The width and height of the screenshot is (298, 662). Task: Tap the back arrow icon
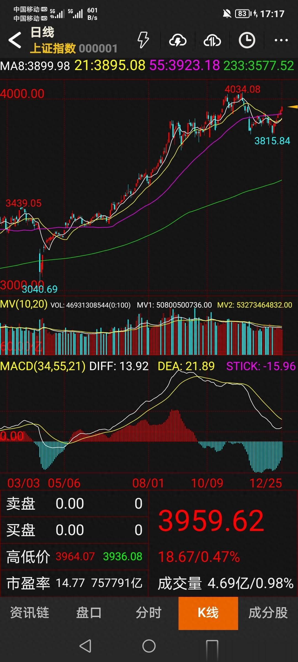click(x=15, y=40)
